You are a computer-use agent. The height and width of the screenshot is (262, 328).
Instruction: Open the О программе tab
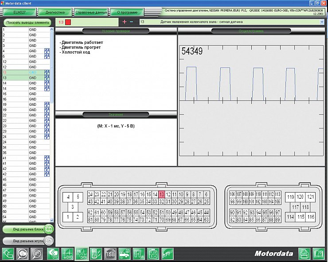pyautogui.click(x=127, y=12)
